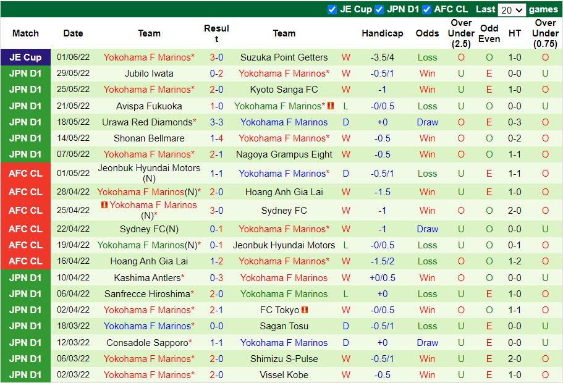Open FC Tokyo team link
Viewport: 563px width, 383px height.
pyautogui.click(x=280, y=309)
